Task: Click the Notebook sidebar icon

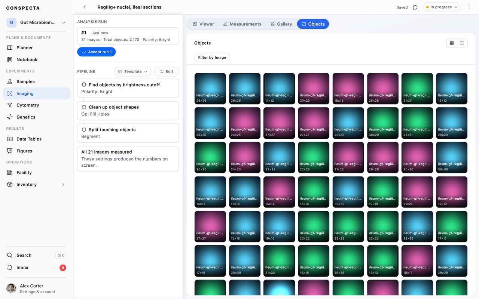Action: click(10, 59)
